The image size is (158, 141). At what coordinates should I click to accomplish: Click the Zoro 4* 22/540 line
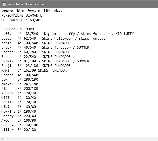tap(36, 57)
